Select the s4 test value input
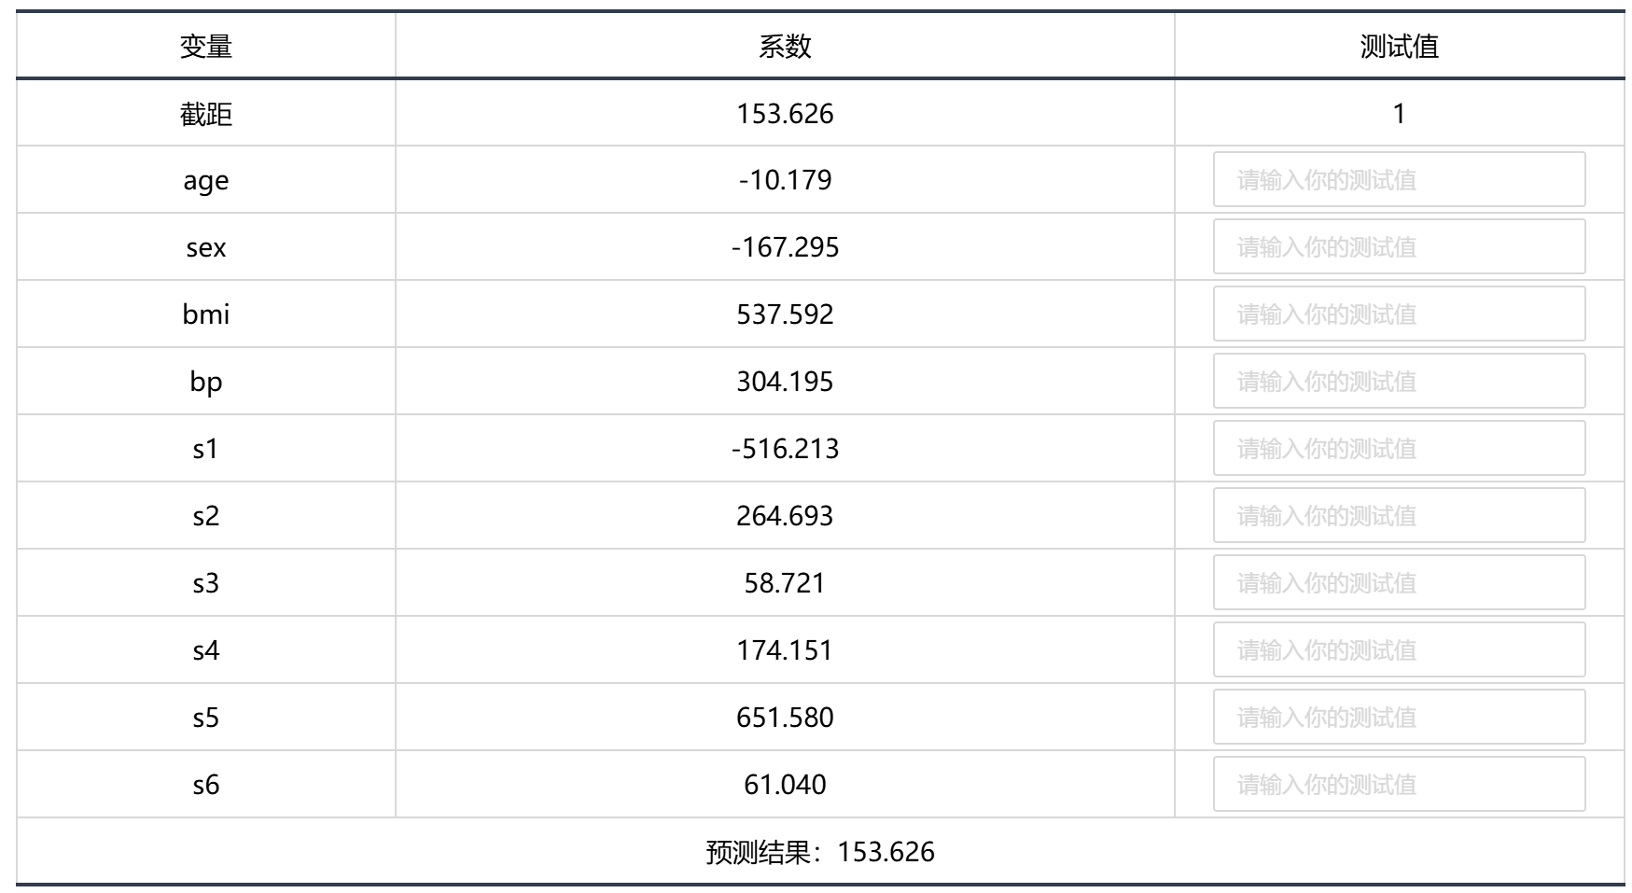Screen dimensions: 1632x893 click(1399, 649)
